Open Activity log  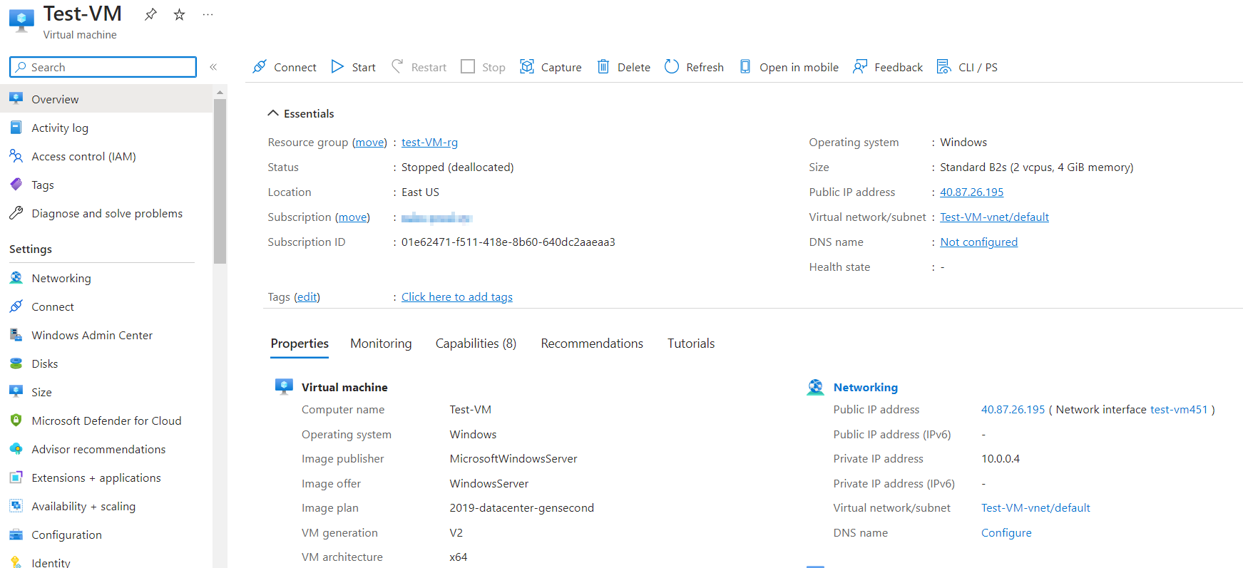(106, 128)
